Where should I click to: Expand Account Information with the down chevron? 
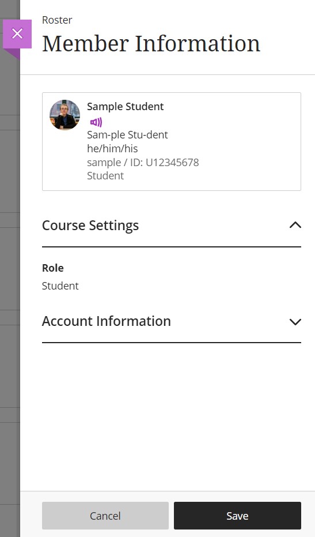coord(295,322)
